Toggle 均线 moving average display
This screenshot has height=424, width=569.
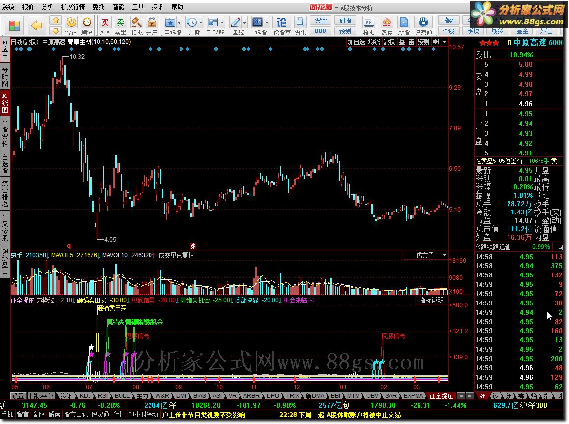[x=374, y=42]
